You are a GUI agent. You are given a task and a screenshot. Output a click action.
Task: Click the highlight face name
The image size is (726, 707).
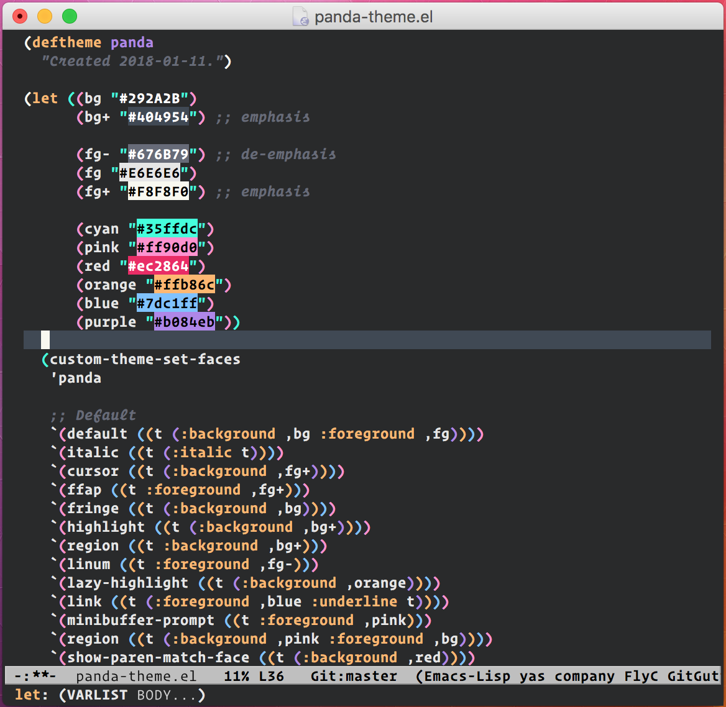pos(106,527)
